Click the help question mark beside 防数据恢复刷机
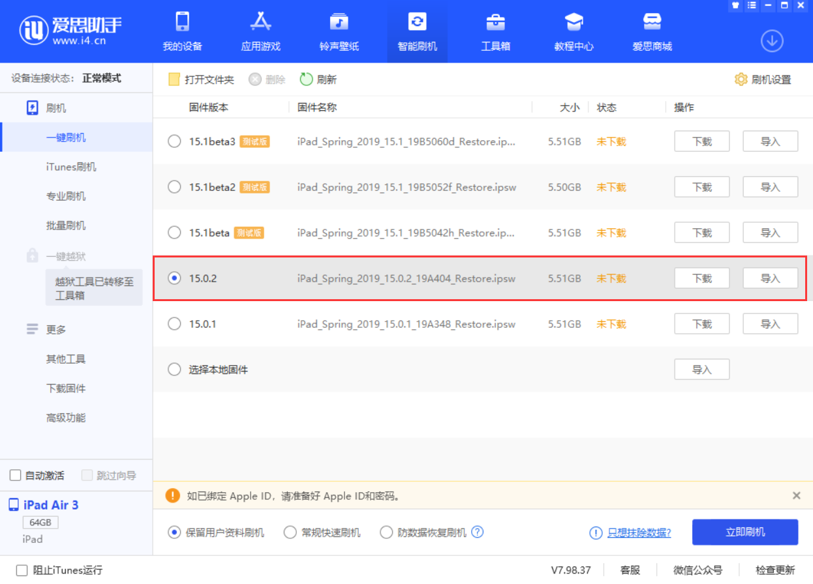This screenshot has height=584, width=813. click(x=478, y=532)
